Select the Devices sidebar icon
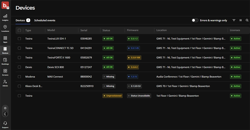The height and width of the screenshot is (130, 250). coord(5,50)
